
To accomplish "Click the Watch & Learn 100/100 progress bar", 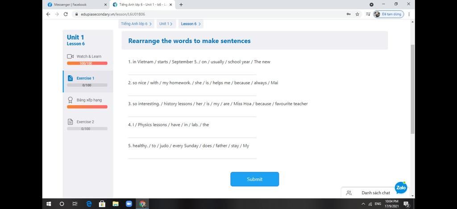I will [87, 63].
